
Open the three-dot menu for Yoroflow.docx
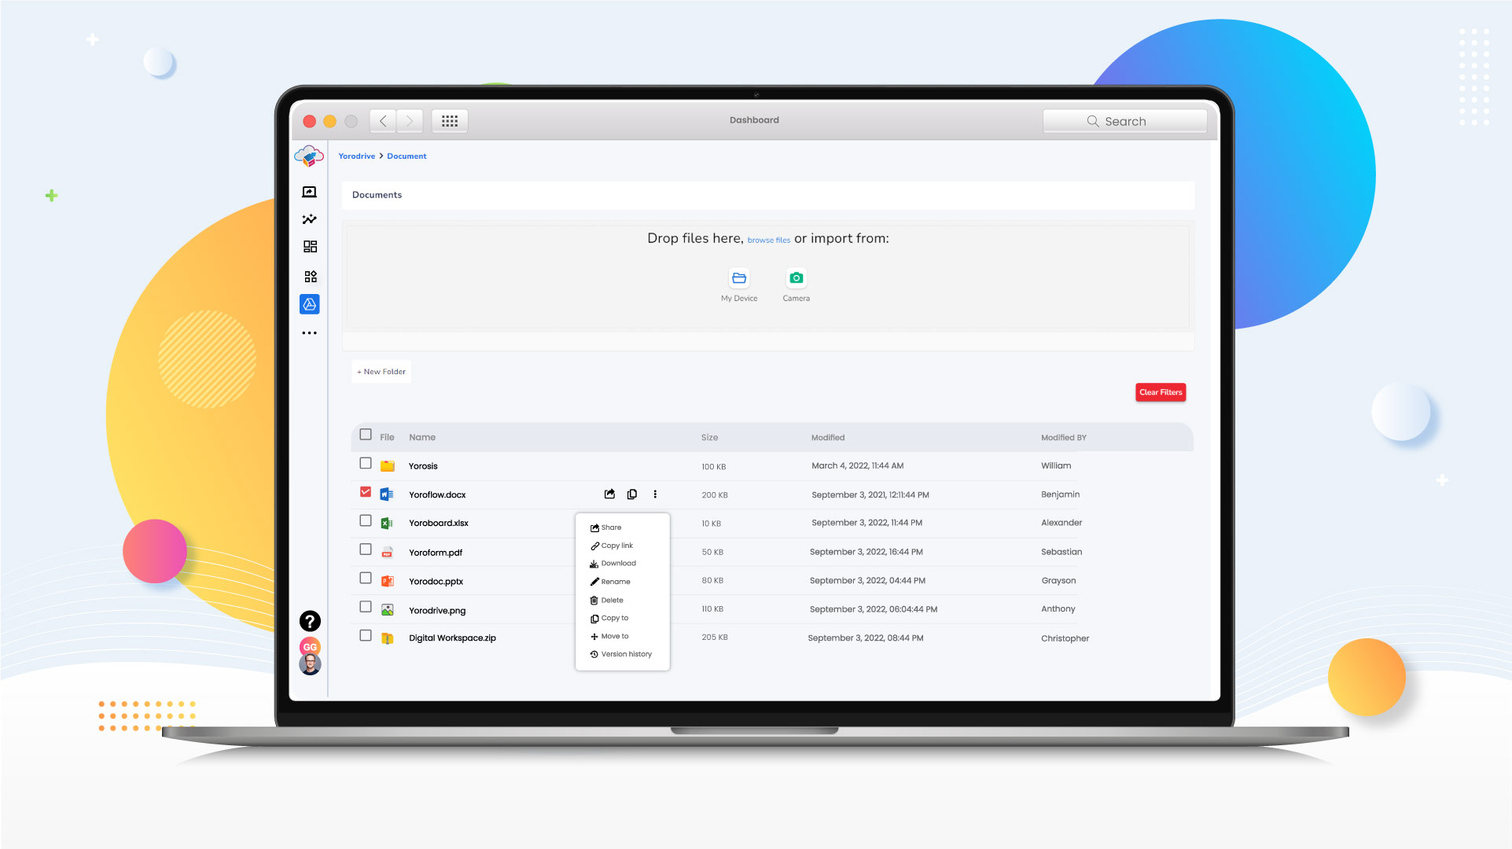tap(656, 494)
